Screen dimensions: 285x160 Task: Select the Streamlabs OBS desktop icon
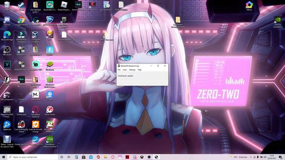pyautogui.click(x=49, y=6)
